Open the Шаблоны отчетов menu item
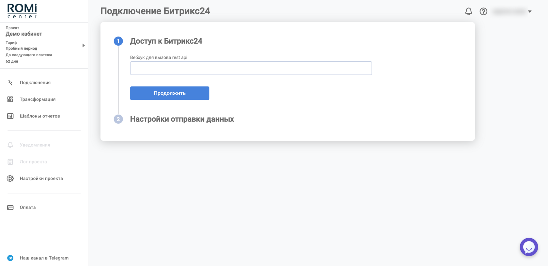 [40, 116]
